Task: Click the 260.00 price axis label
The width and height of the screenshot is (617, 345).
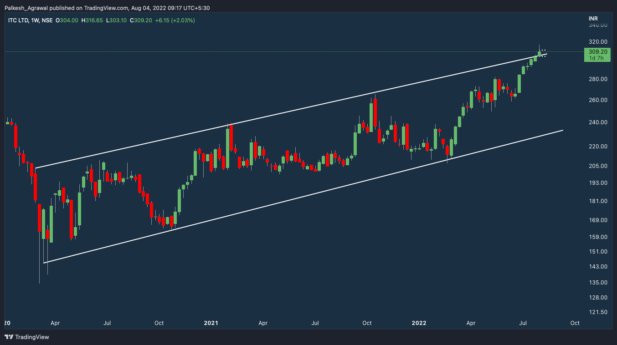Action: 598,100
